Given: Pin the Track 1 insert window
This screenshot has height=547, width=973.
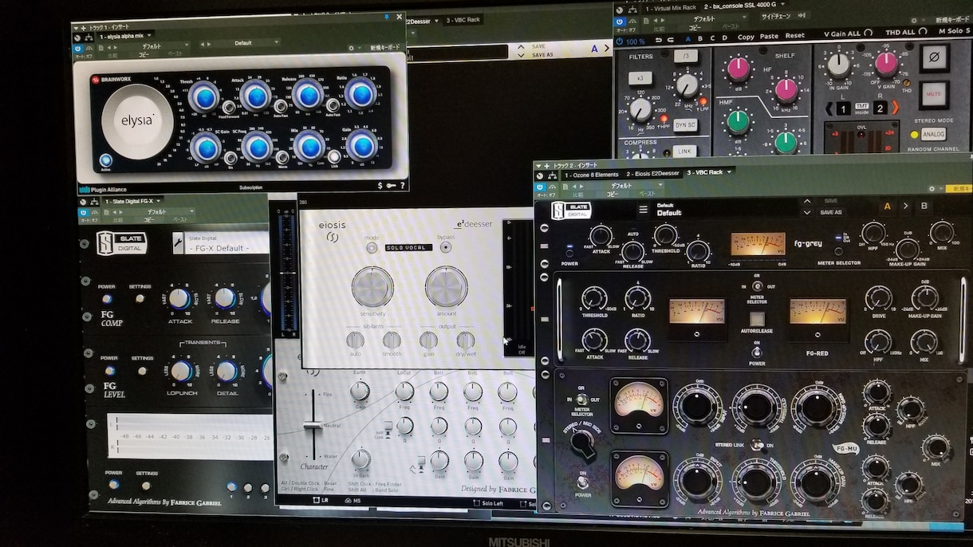Looking at the screenshot, I should tap(387, 16).
